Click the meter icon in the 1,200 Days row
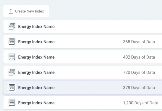Screen dimensions: 162x111 pyautogui.click(x=12, y=103)
